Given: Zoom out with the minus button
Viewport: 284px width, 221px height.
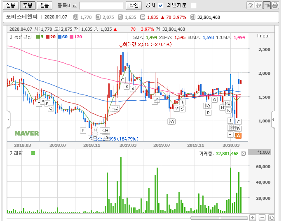Looking at the screenshot, I should coord(262,218).
